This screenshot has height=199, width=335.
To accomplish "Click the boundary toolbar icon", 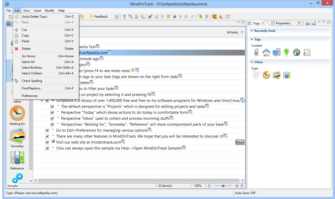I will point(180,17).
